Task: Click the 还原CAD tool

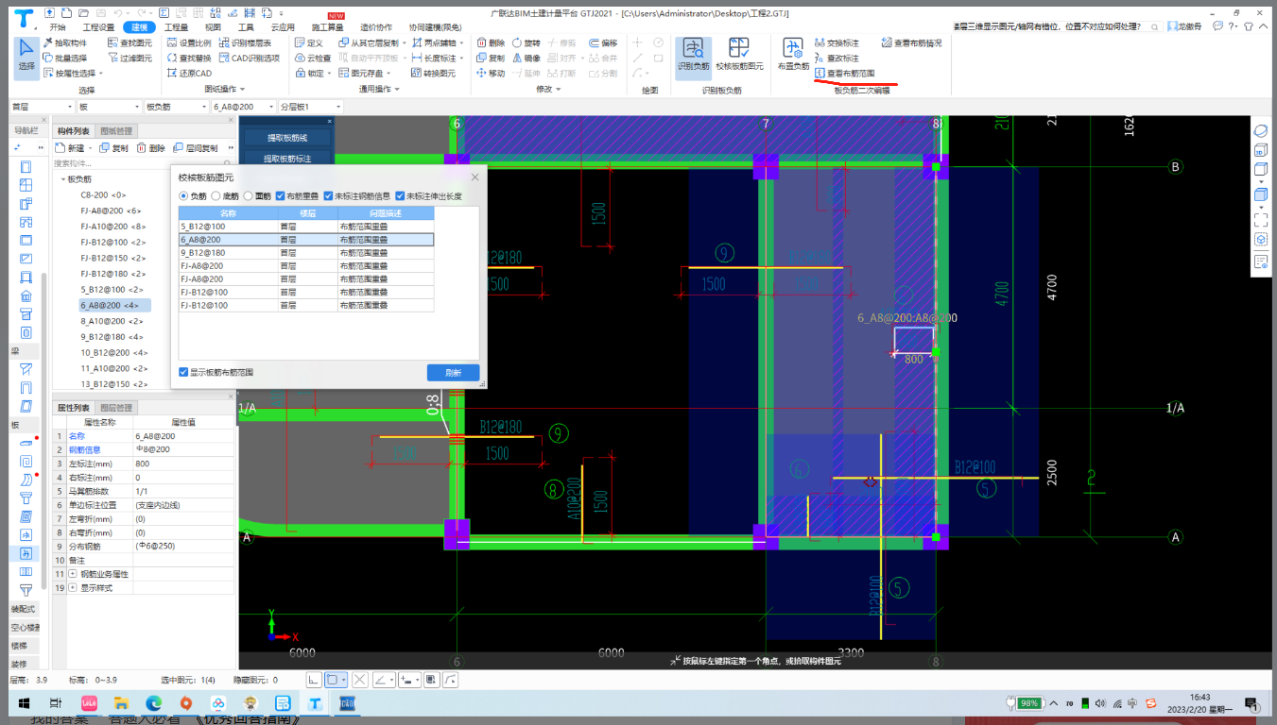Action: (189, 73)
